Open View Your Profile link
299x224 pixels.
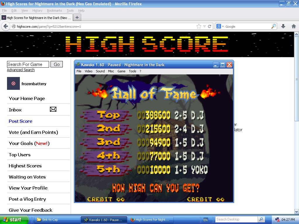point(28,188)
